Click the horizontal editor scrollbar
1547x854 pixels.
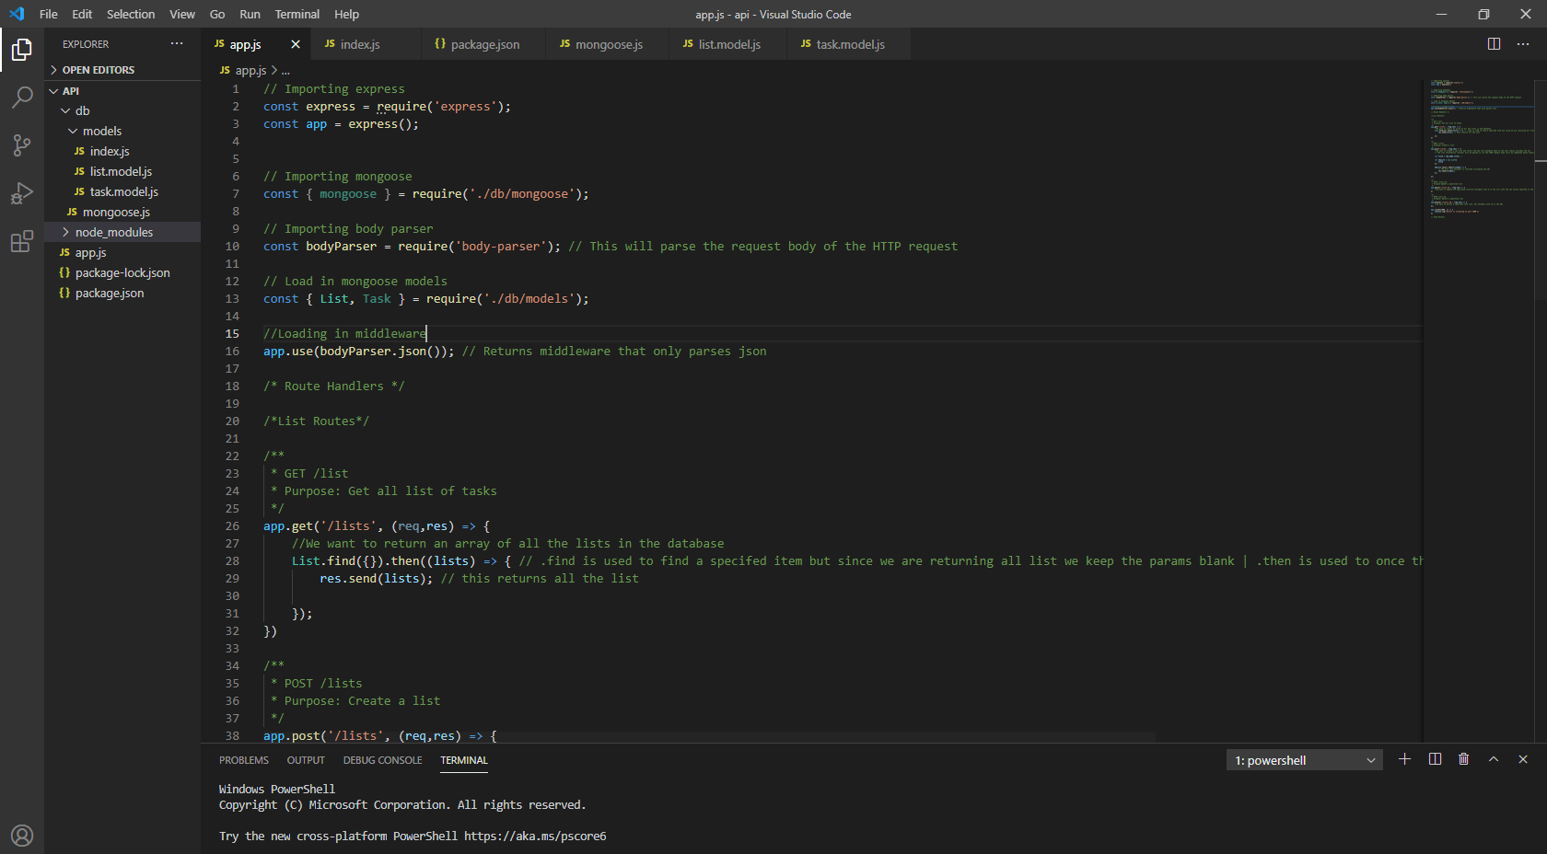(678, 737)
